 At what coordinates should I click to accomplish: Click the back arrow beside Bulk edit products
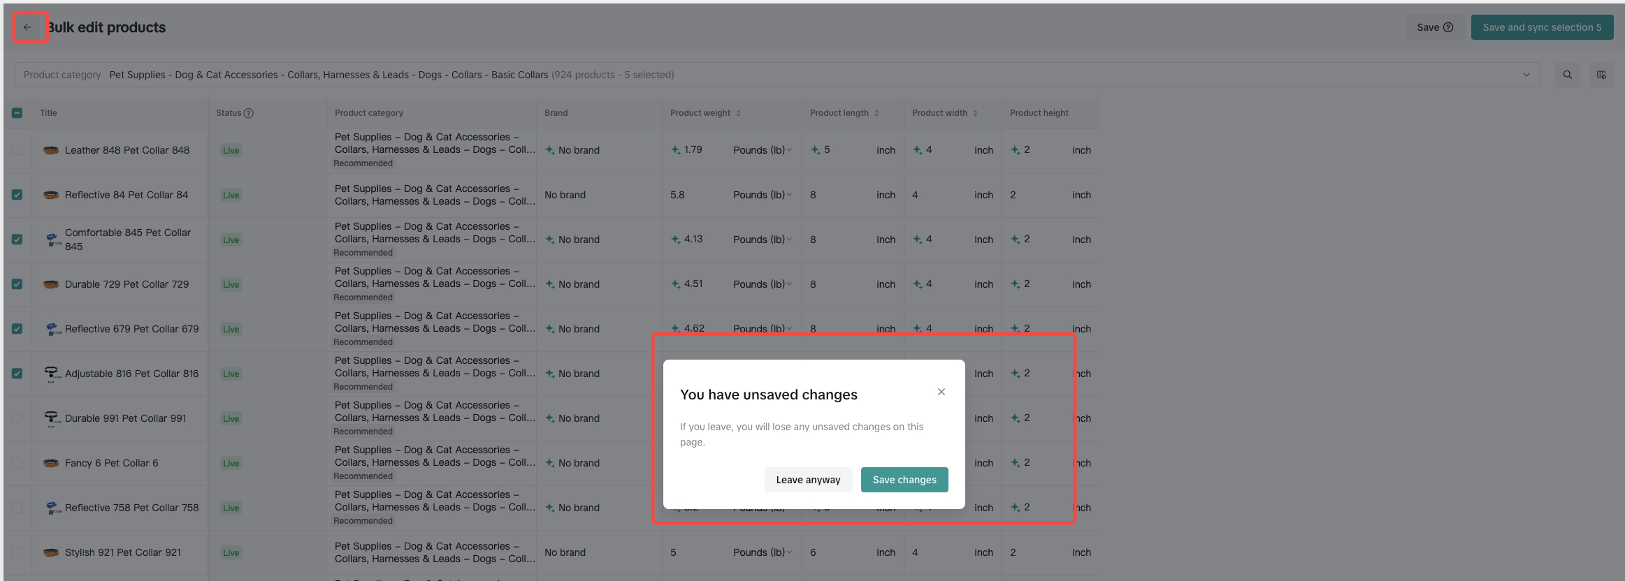(x=27, y=27)
